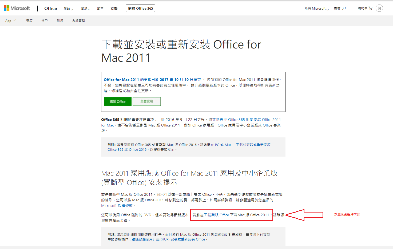Viewport: 393px width, 249px height.
Task: Open the search magnifier icon
Action: 344,8
